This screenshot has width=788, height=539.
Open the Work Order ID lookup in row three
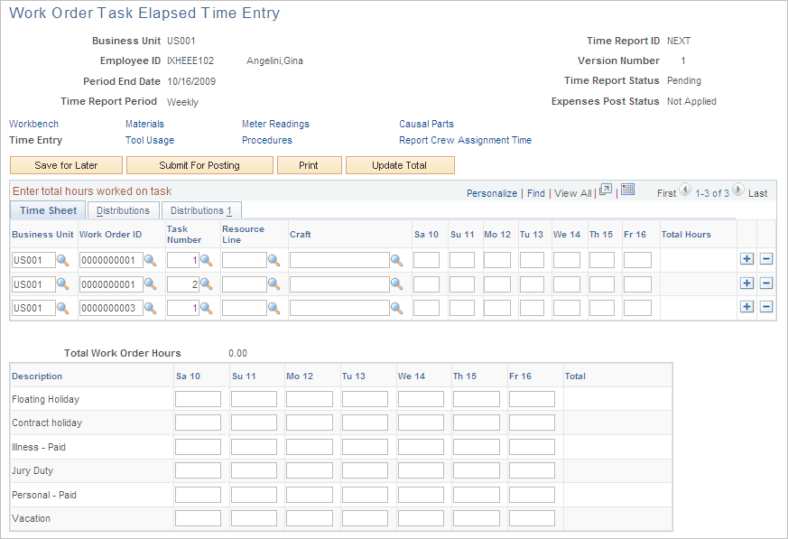(x=152, y=307)
